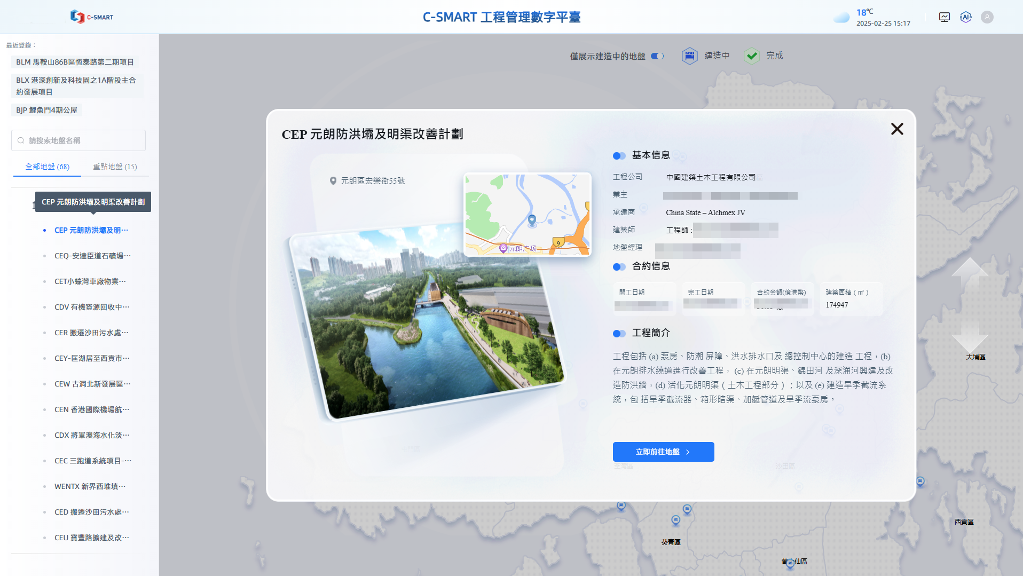Select CER 搬遷沙田污水處 in site list

[x=91, y=333]
